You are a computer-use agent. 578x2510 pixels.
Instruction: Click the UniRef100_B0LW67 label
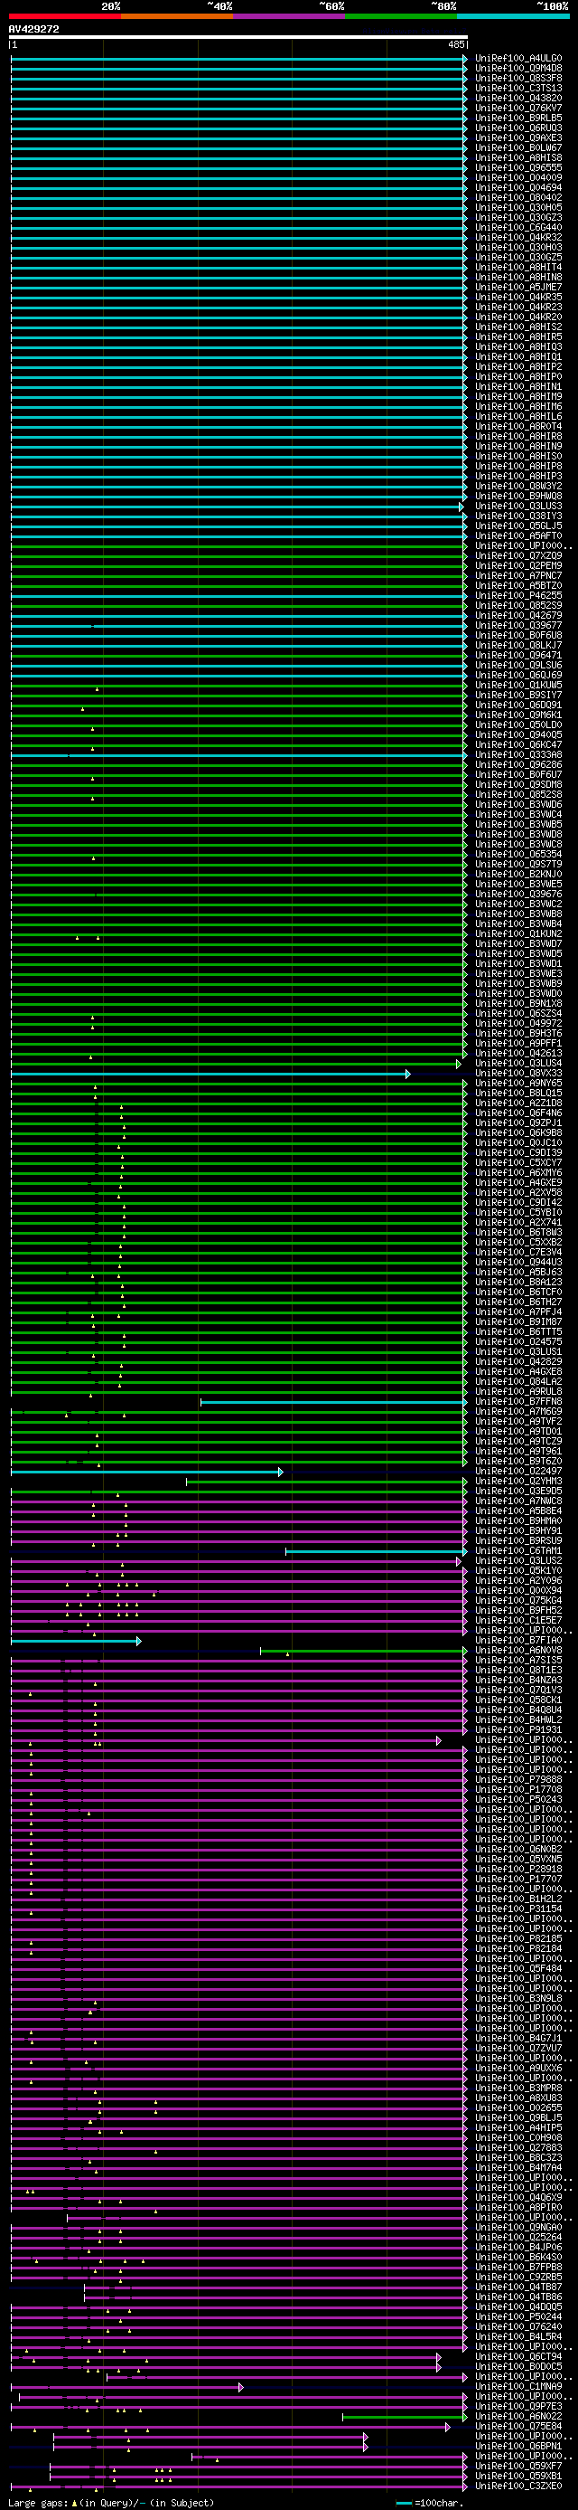click(x=518, y=148)
